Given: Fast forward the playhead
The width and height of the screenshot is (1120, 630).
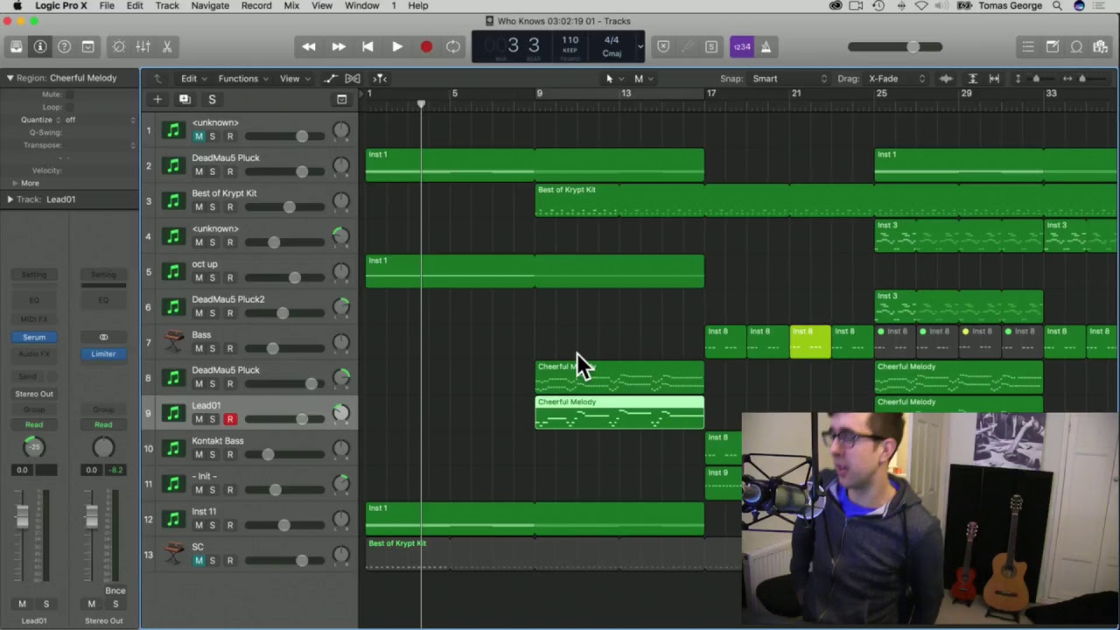Looking at the screenshot, I should 338,46.
